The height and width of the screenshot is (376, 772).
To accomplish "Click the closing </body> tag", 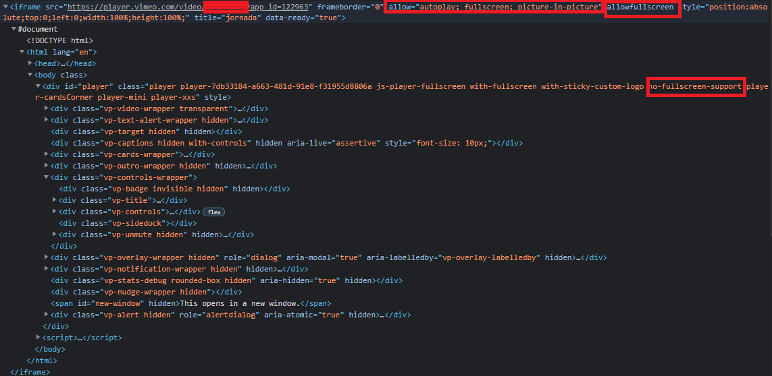I will tap(50, 350).
